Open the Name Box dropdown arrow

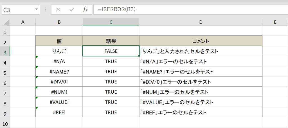pyautogui.click(x=36, y=10)
